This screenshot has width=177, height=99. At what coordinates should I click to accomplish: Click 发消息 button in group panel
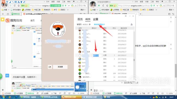(x=60, y=67)
